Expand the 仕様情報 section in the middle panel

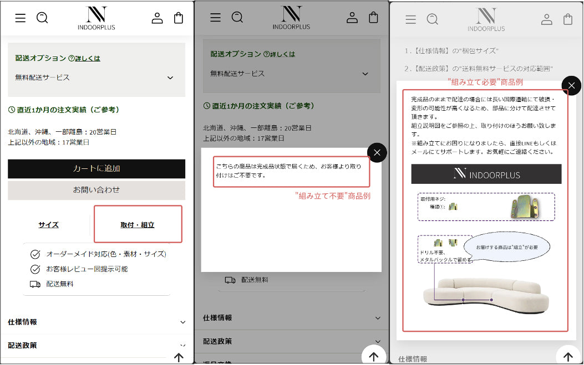(292, 318)
